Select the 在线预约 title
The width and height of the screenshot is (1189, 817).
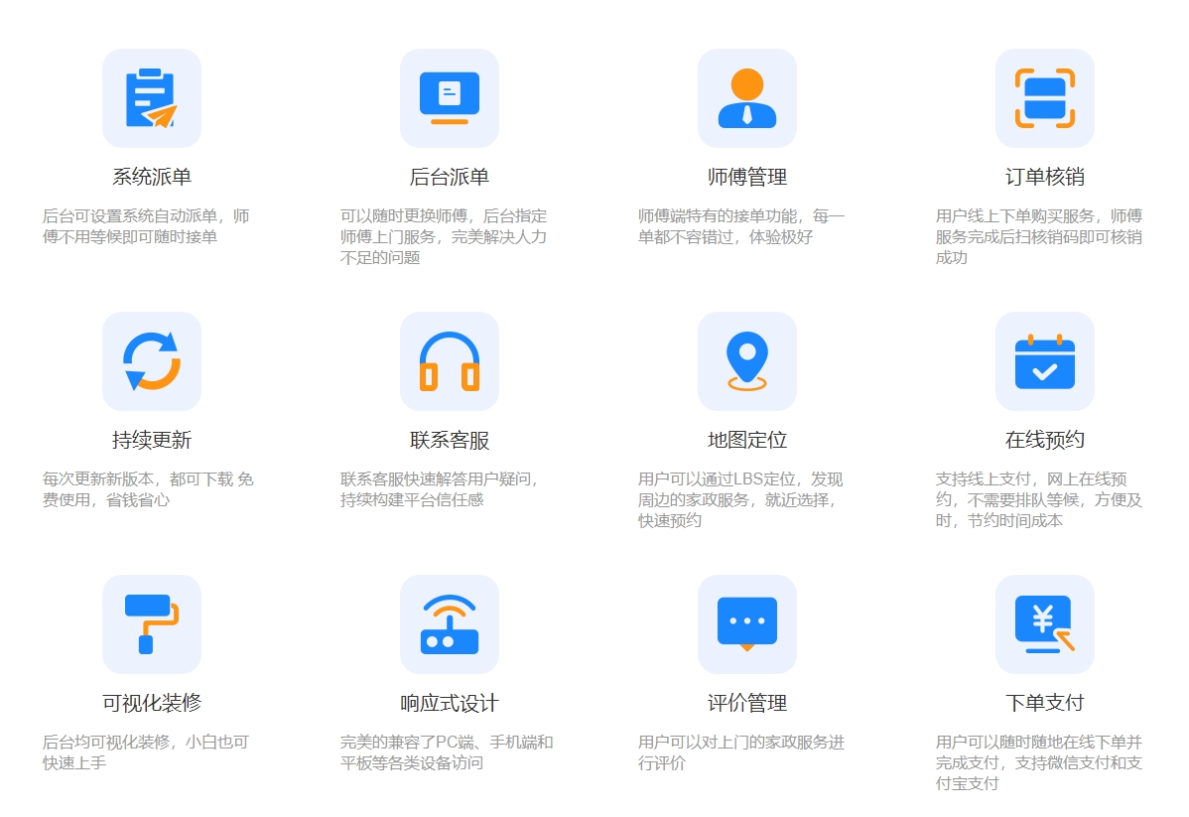1045,440
